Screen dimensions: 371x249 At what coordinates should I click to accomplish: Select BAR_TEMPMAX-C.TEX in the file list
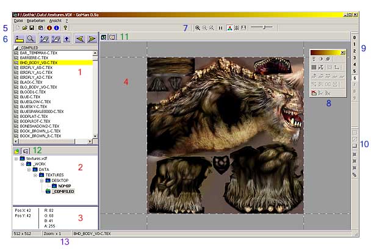click(53, 52)
